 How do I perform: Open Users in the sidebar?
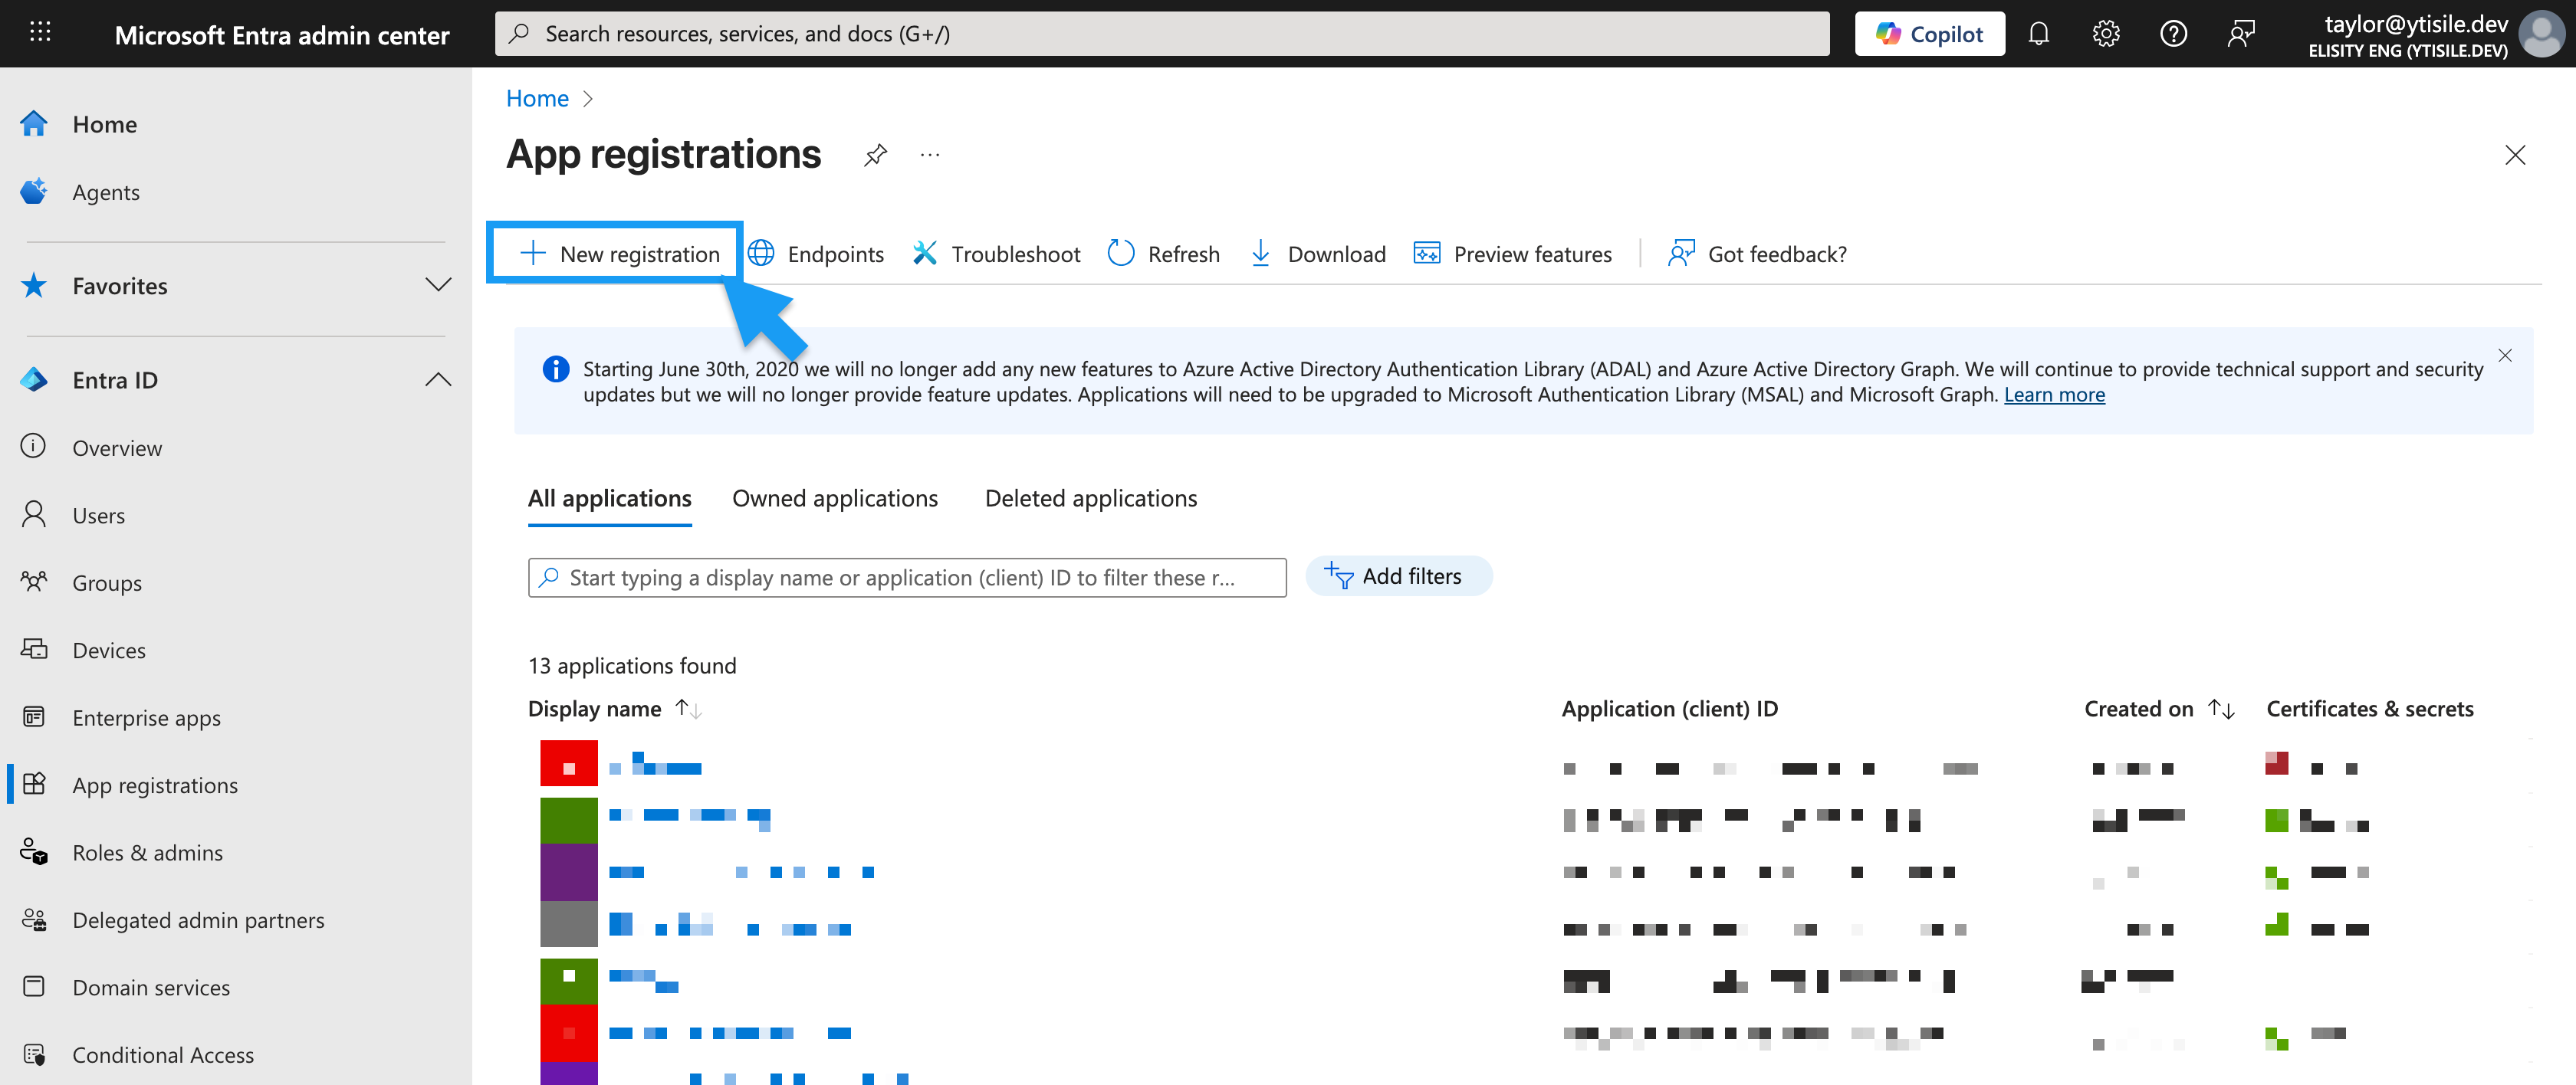tap(98, 516)
